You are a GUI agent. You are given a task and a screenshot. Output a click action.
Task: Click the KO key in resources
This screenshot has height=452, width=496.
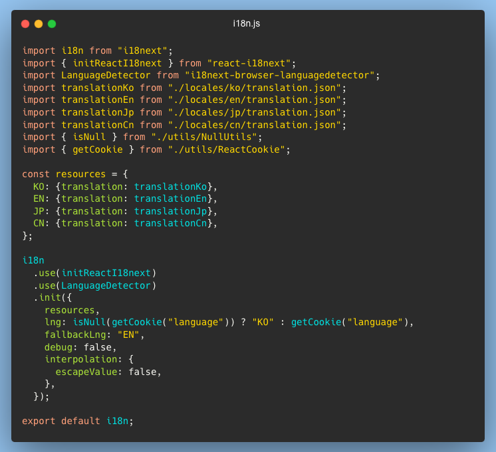(x=39, y=187)
